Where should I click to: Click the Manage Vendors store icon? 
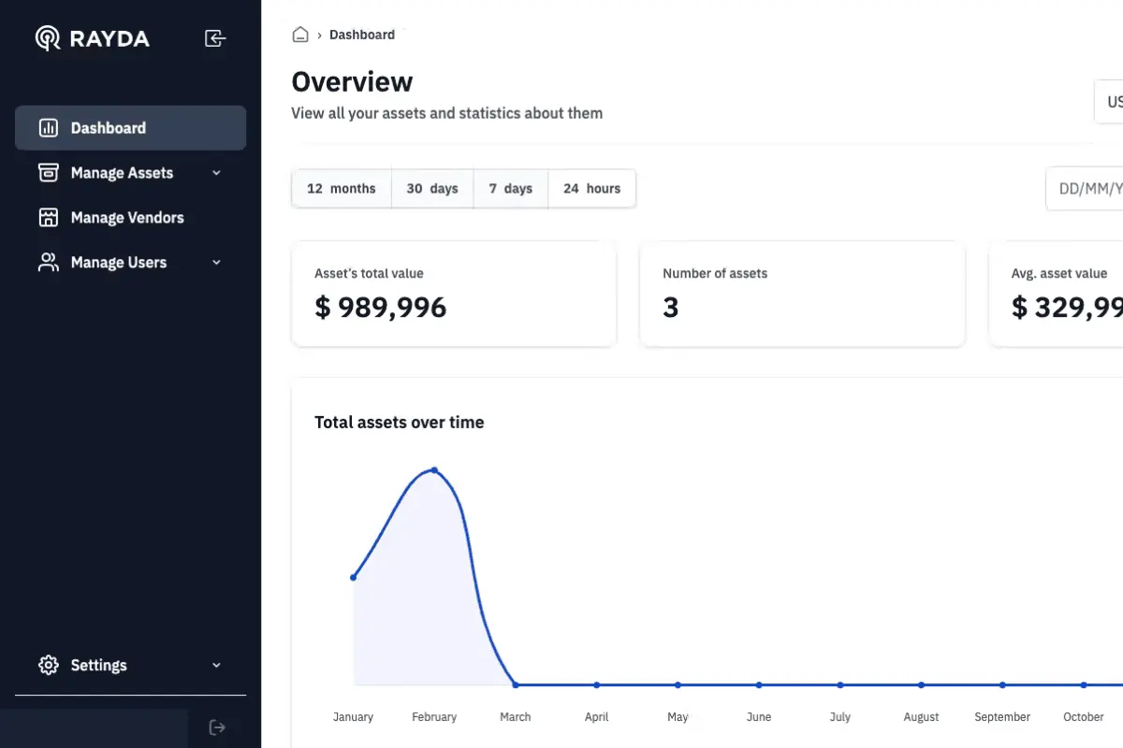(48, 218)
